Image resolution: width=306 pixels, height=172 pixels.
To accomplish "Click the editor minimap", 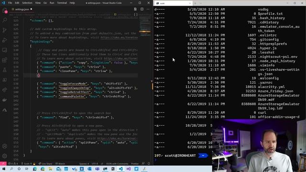I will pyautogui.click(x=145, y=26).
